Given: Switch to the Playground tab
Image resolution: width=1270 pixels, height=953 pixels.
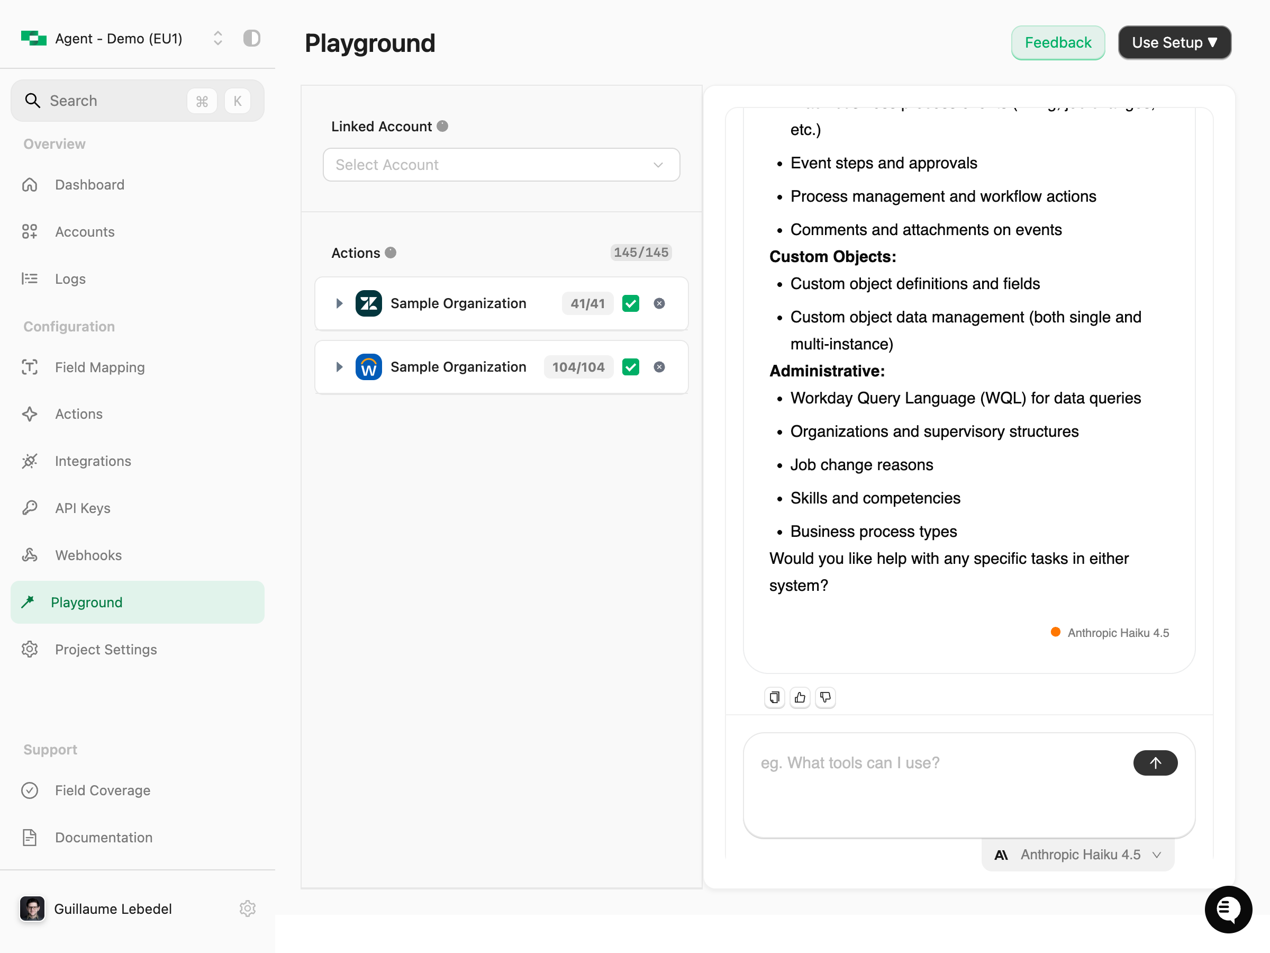Looking at the screenshot, I should 86,602.
